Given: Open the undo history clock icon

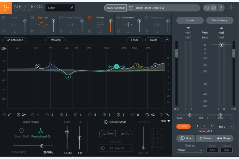Looking at the screenshot, I should (206, 8).
